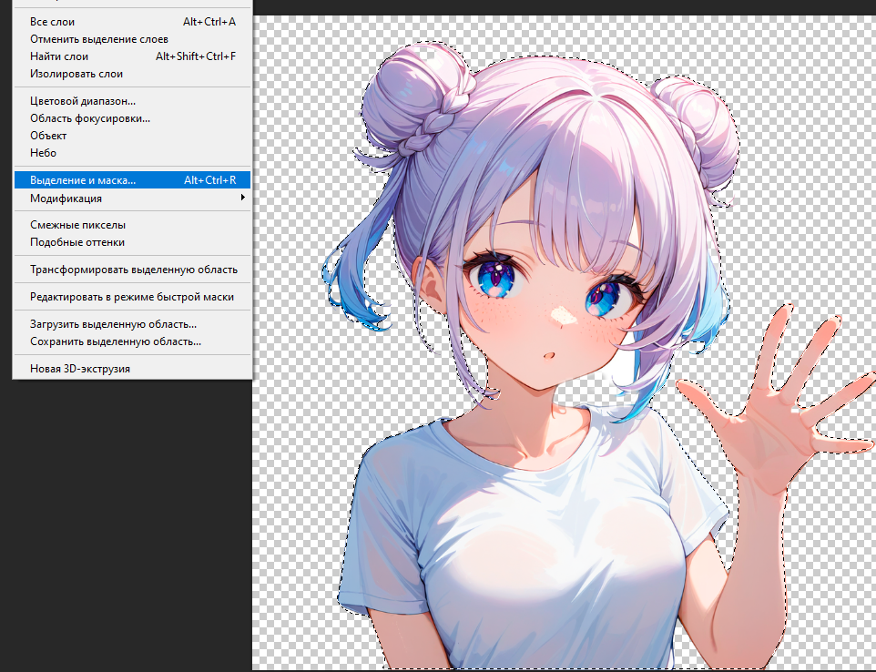Select 'Небо' menu entry

[132, 153]
